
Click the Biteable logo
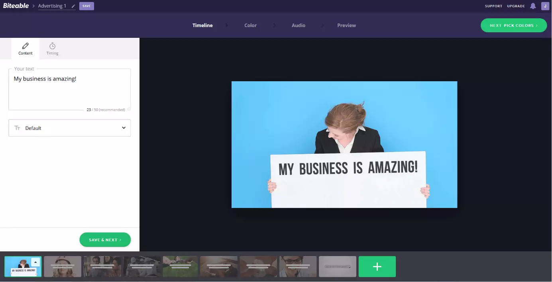coord(16,6)
